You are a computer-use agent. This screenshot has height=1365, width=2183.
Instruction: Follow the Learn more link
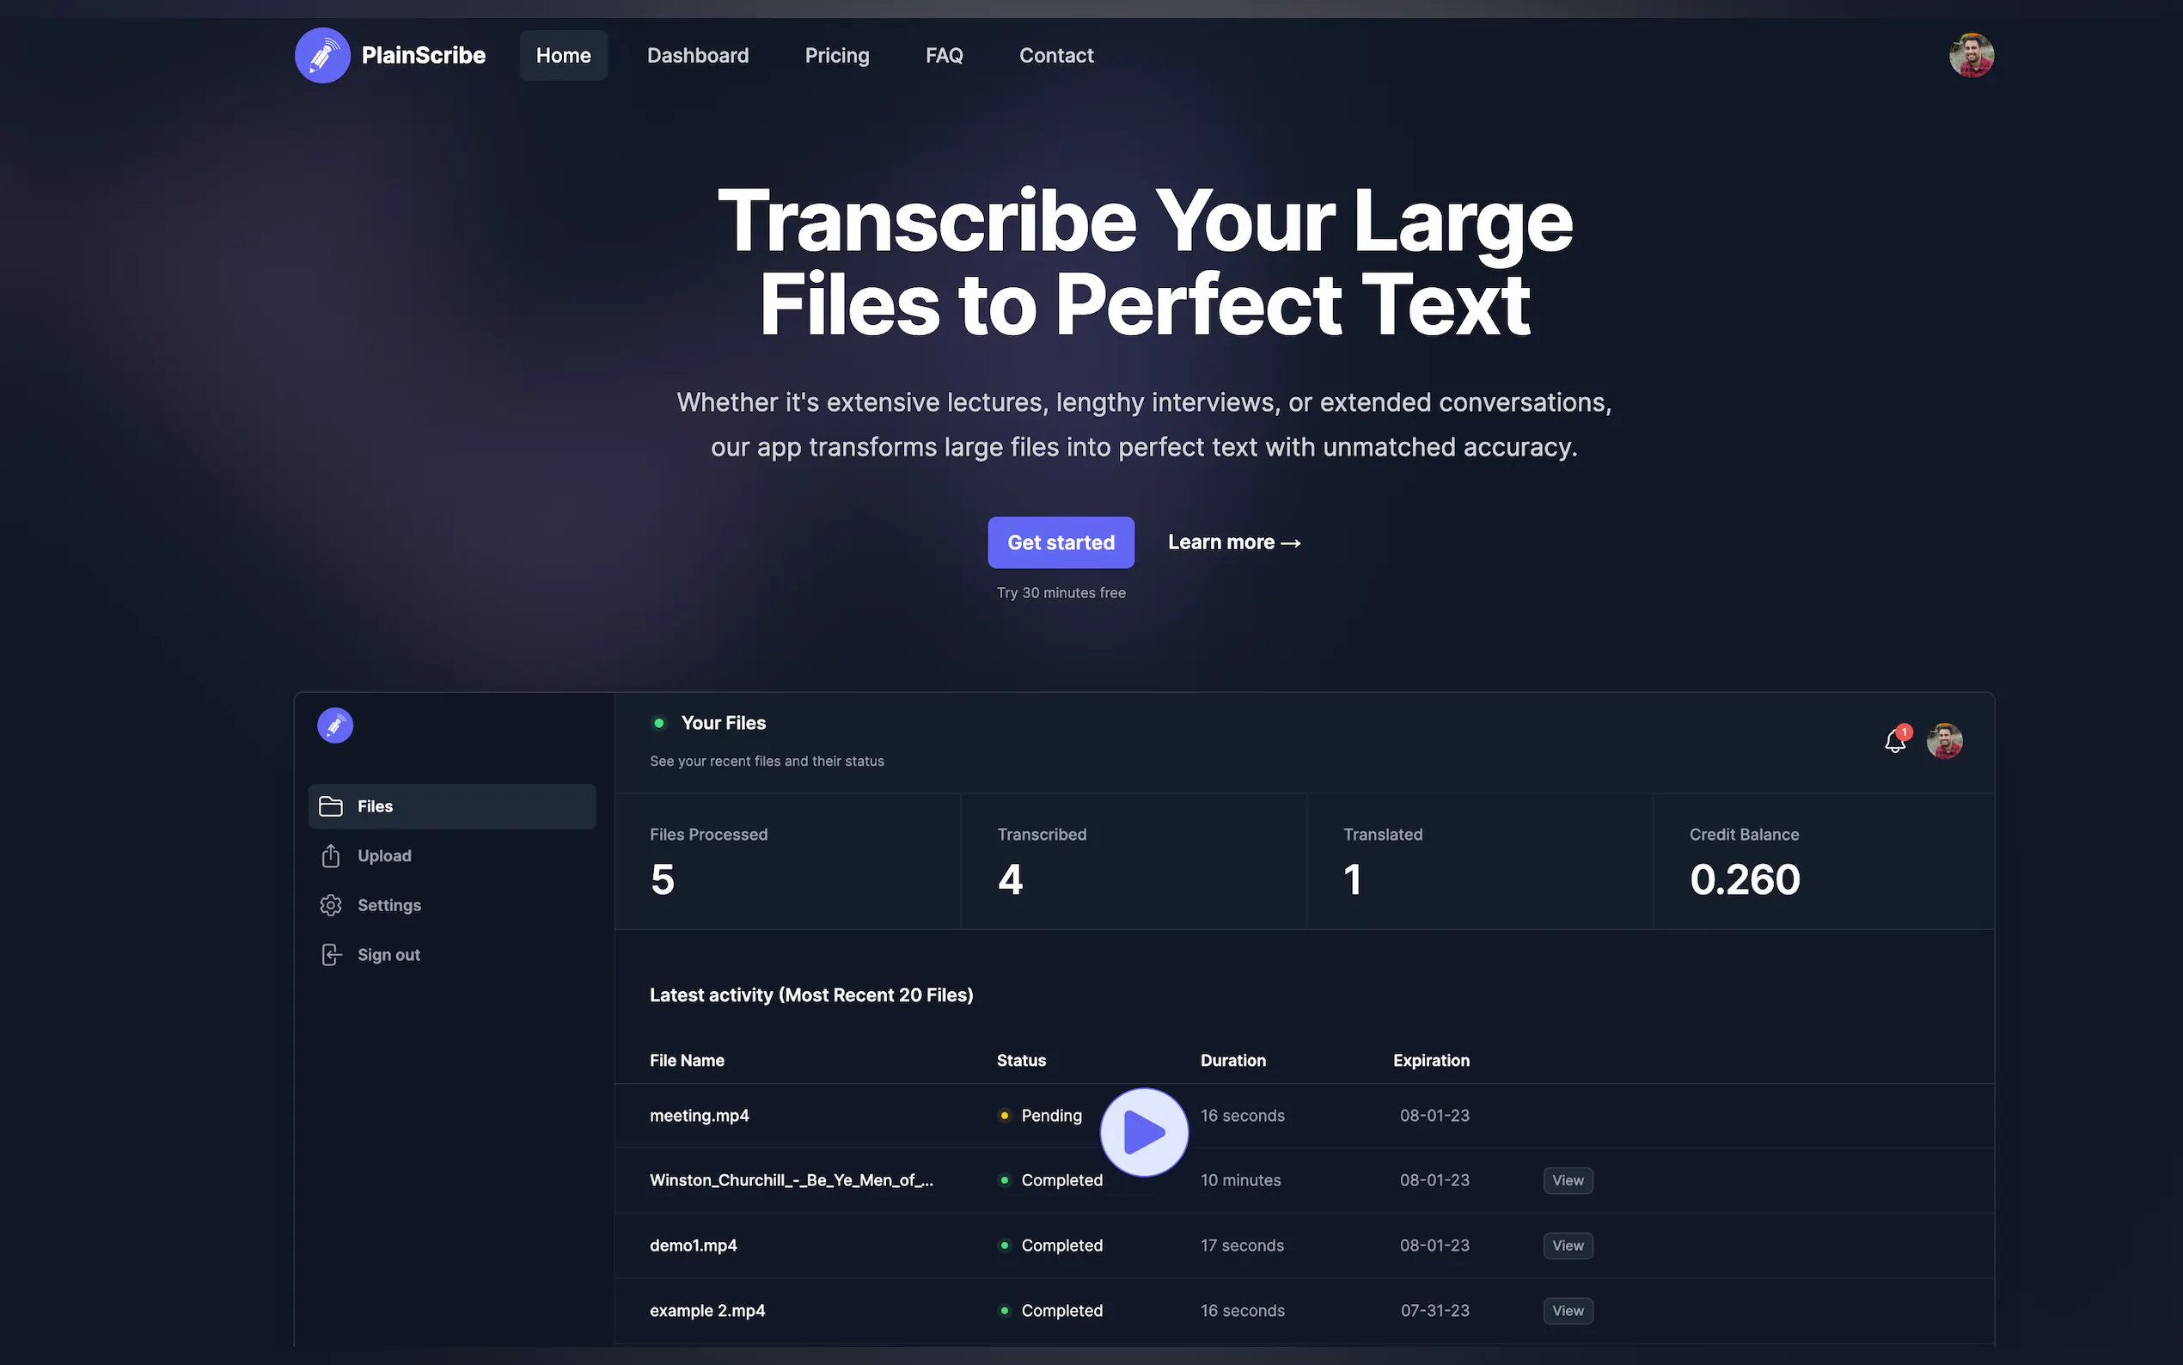pyautogui.click(x=1233, y=542)
